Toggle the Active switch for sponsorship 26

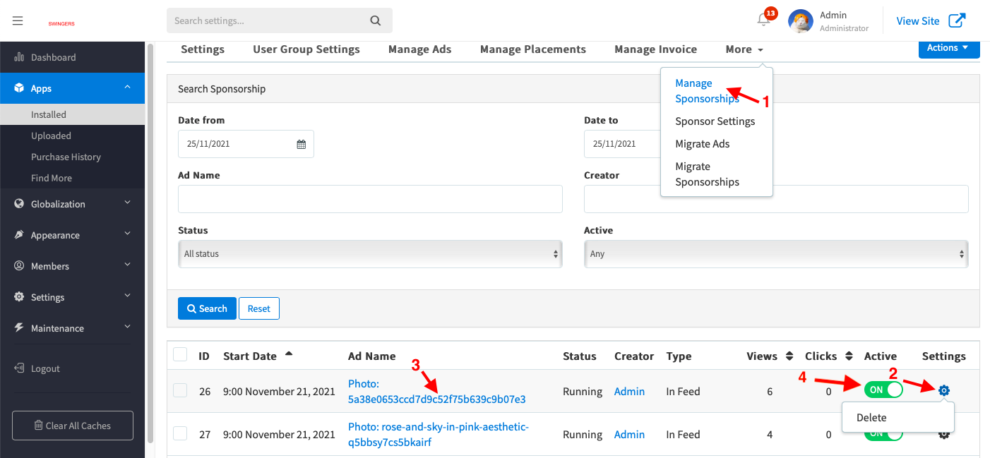click(x=883, y=390)
